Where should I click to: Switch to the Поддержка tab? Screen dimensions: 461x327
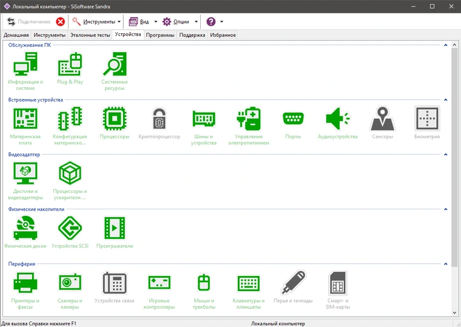click(x=192, y=35)
